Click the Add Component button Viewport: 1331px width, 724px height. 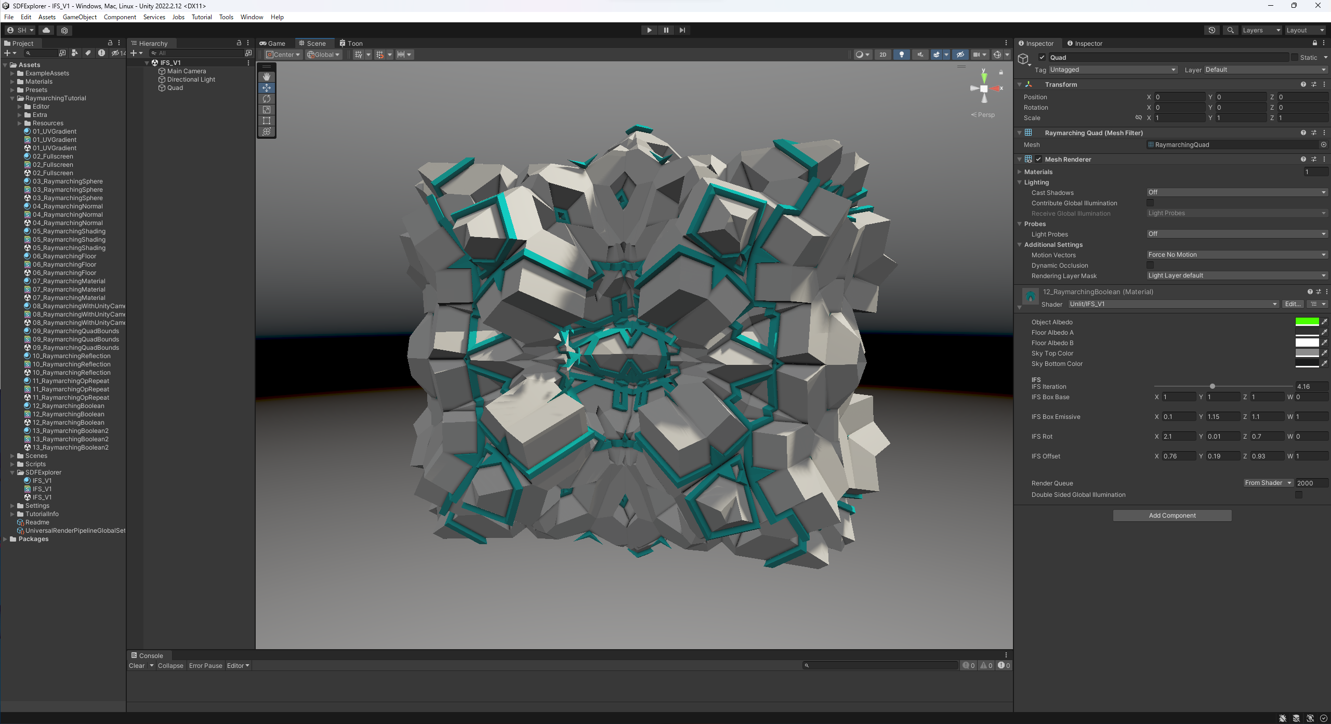click(x=1172, y=516)
